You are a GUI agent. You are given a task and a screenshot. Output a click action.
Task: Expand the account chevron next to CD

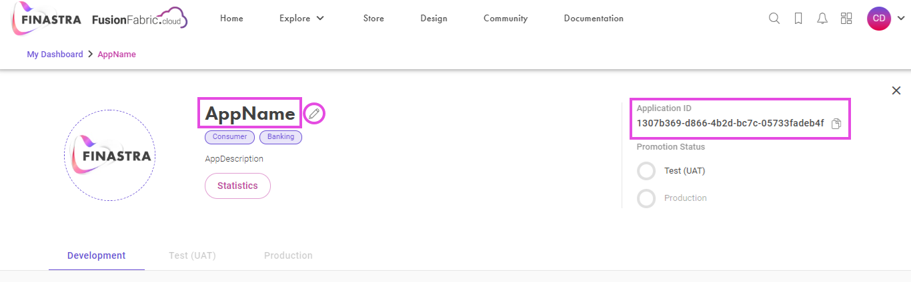901,19
